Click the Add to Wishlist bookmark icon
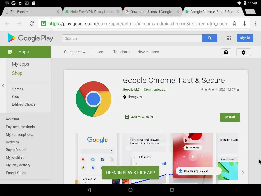 [x=127, y=117]
